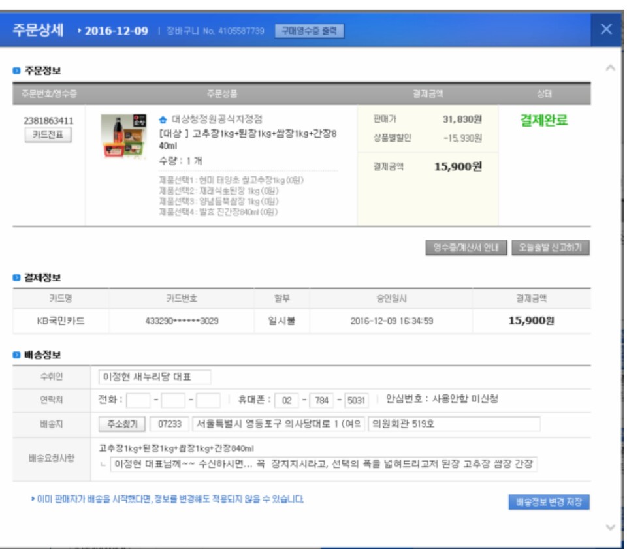The height and width of the screenshot is (549, 627).
Task: Click the first 전화 number field
Action: [x=138, y=400]
